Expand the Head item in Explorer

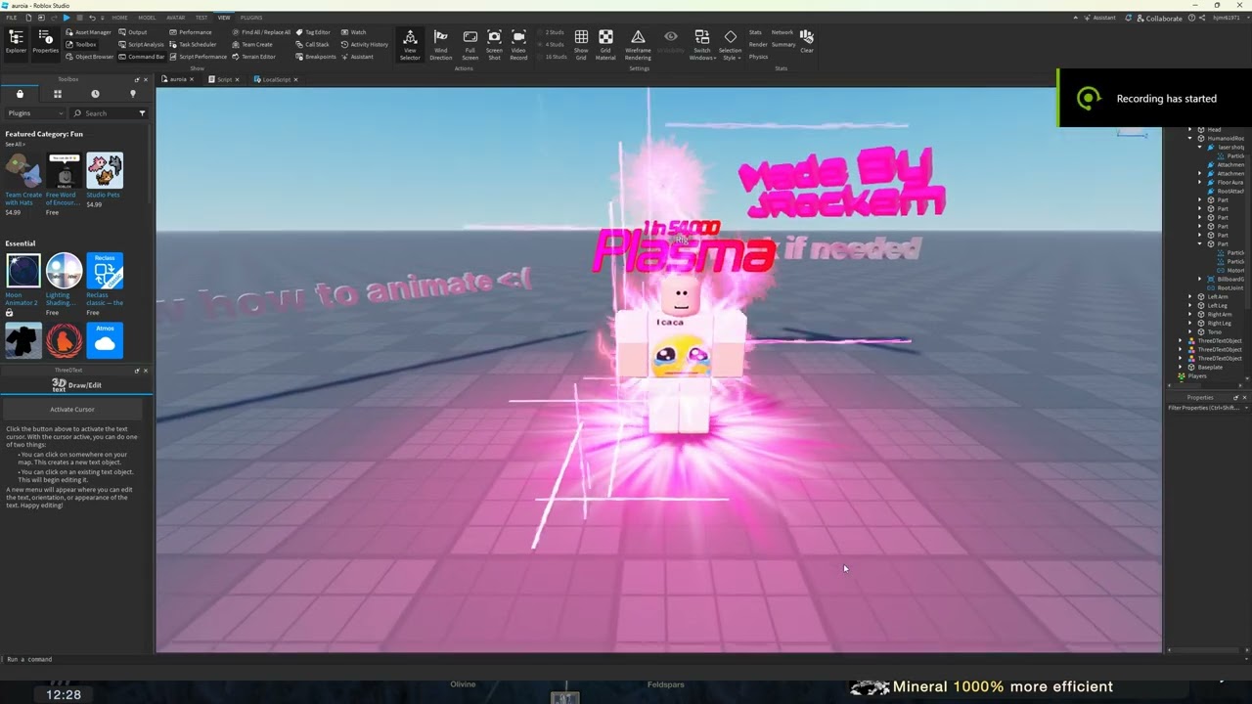1190,129
